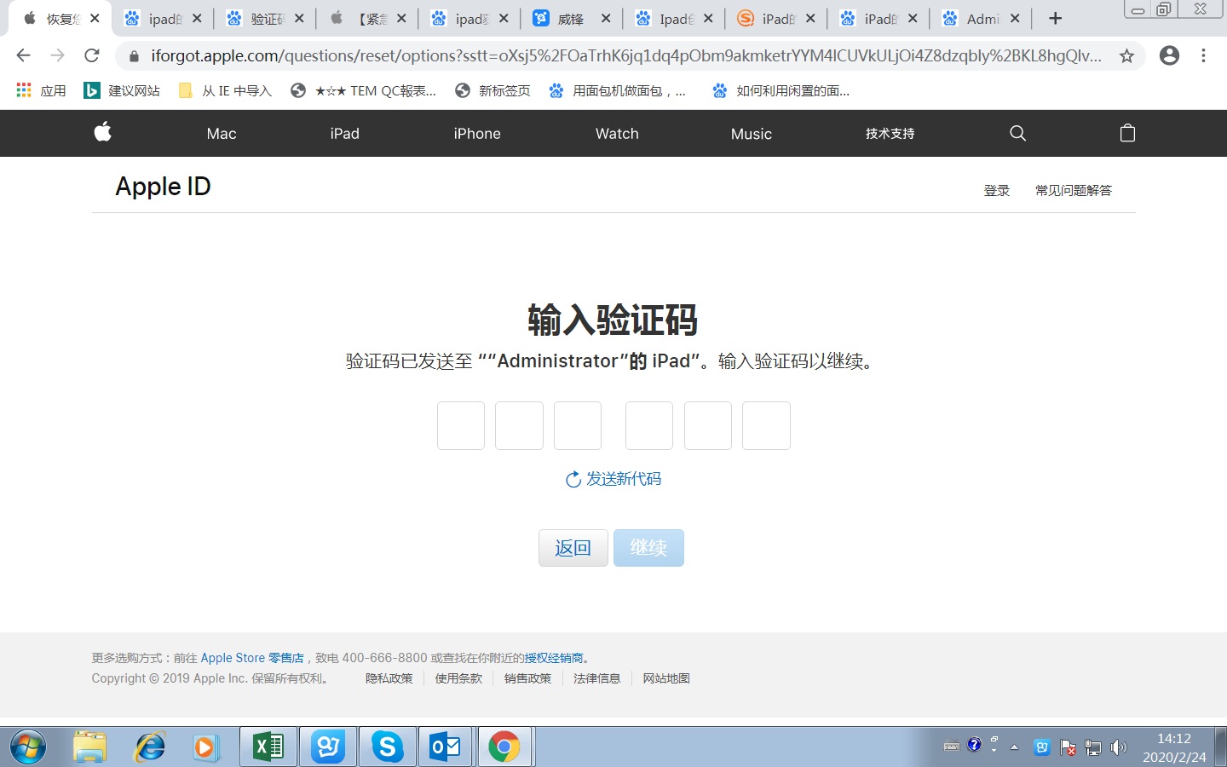
Task: Open Chrome three-dot menu
Action: click(x=1203, y=56)
